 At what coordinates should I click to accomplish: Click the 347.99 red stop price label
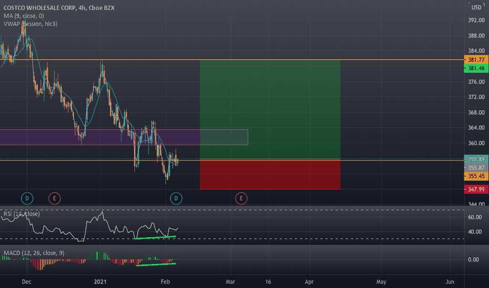point(476,190)
